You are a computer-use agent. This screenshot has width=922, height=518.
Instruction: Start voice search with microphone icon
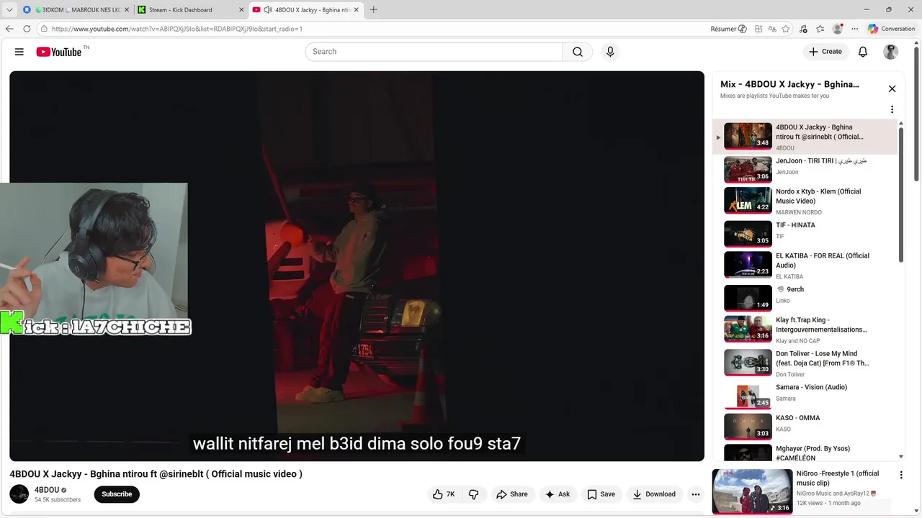pos(610,52)
